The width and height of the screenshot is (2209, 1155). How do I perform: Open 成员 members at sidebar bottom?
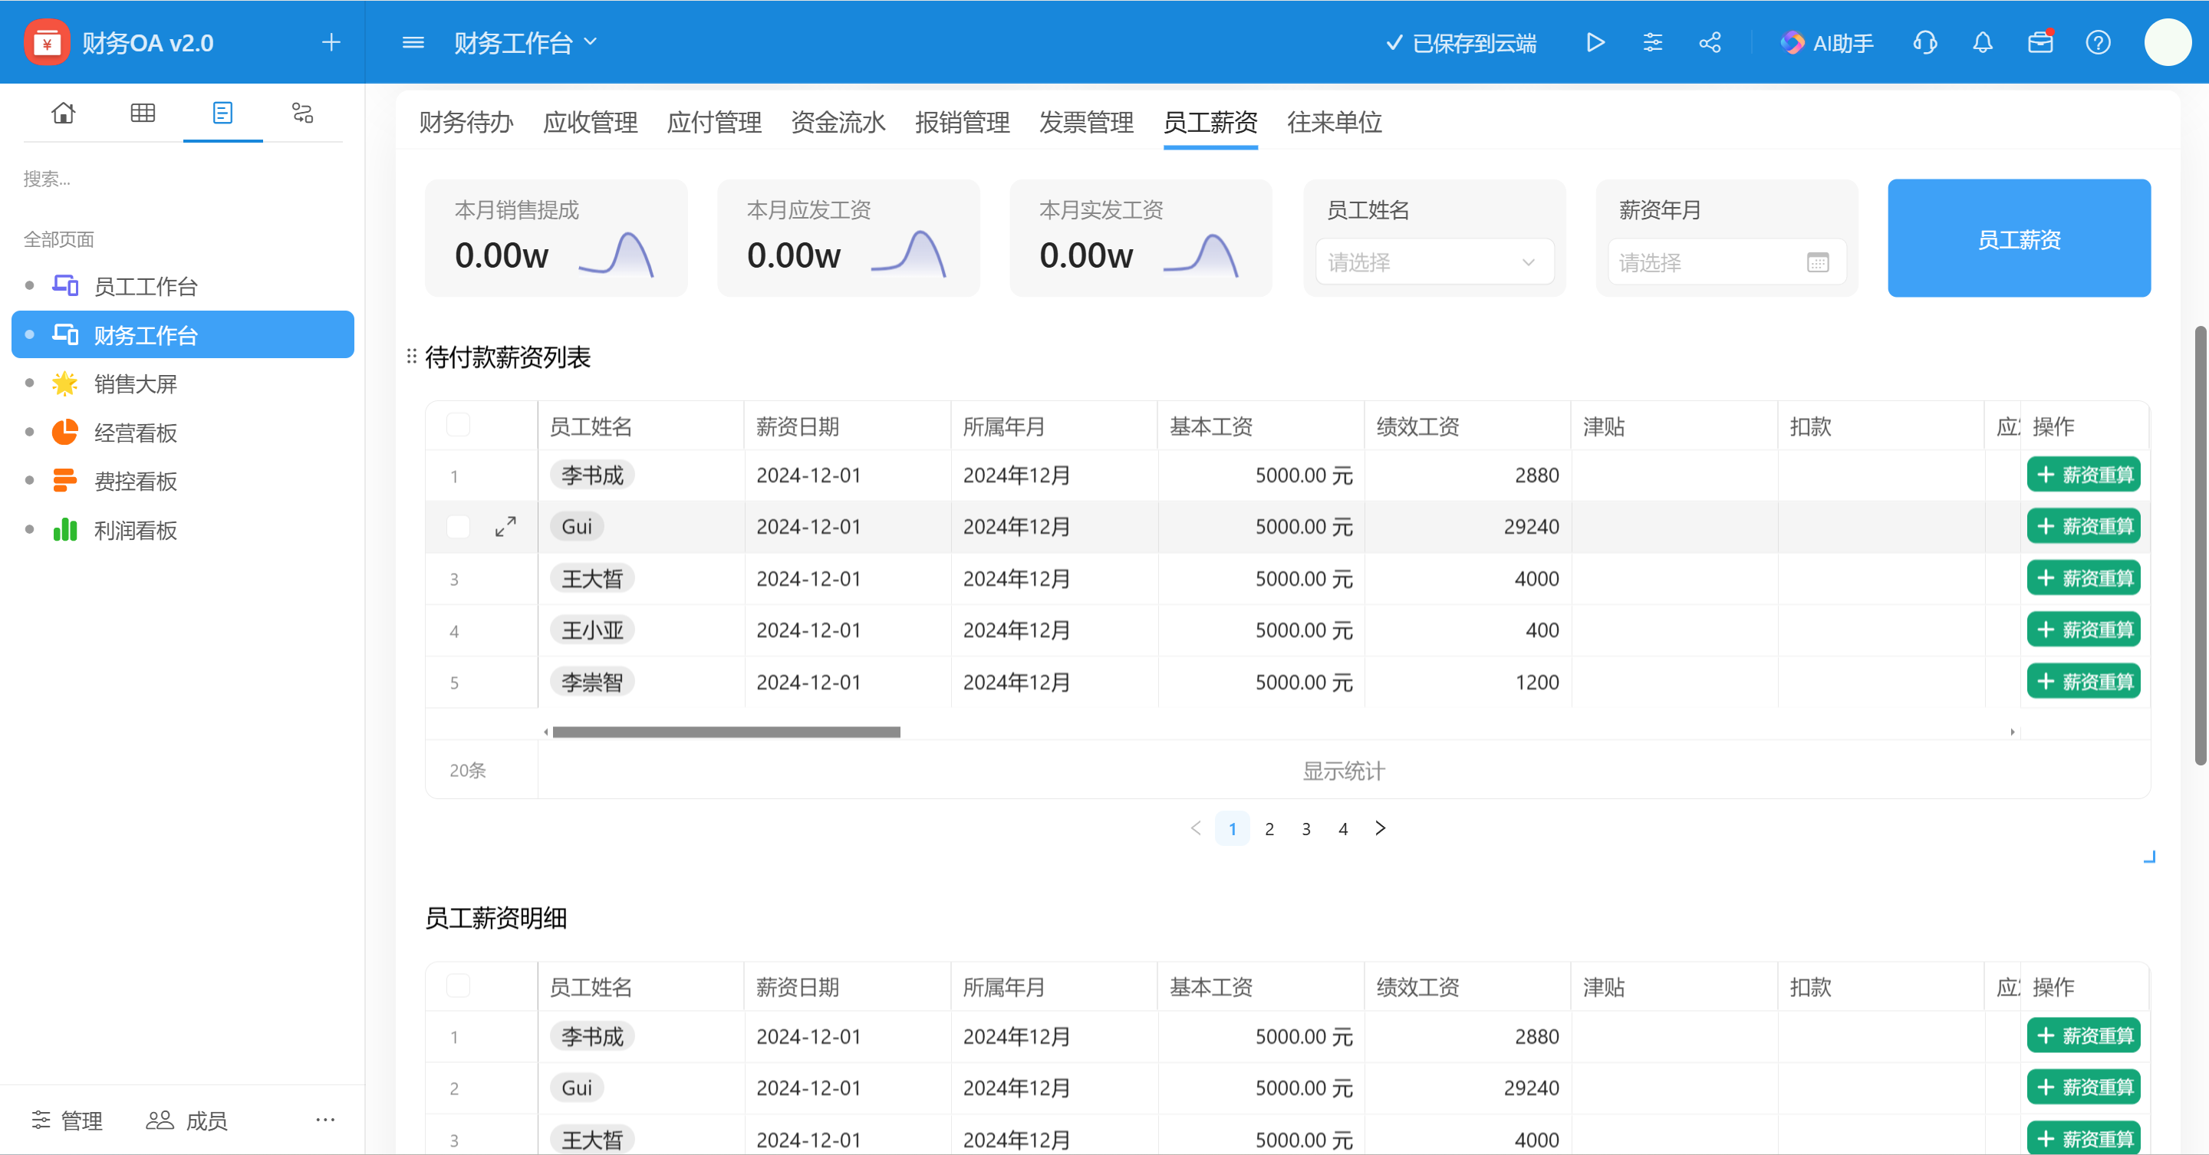point(186,1120)
